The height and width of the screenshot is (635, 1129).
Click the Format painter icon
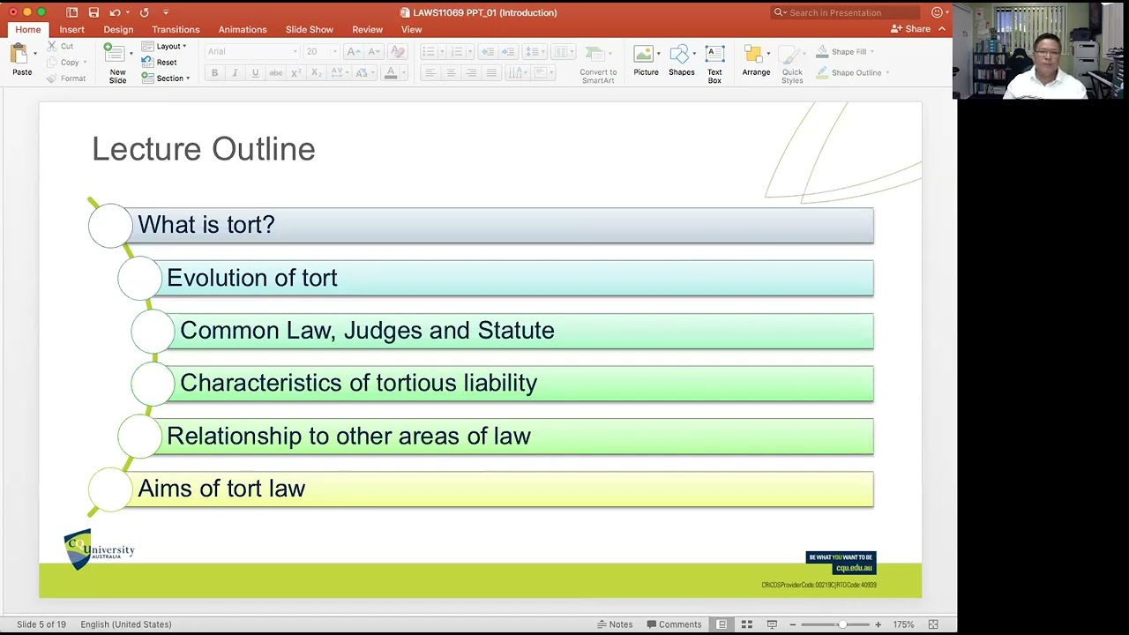pyautogui.click(x=52, y=78)
